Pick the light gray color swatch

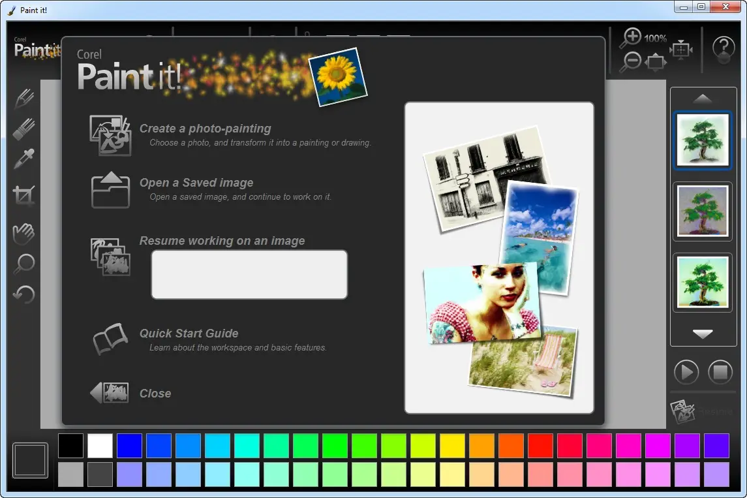coord(70,474)
